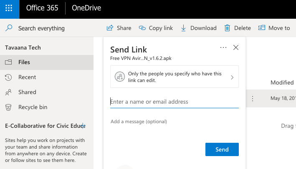Click the Send button

point(222,149)
